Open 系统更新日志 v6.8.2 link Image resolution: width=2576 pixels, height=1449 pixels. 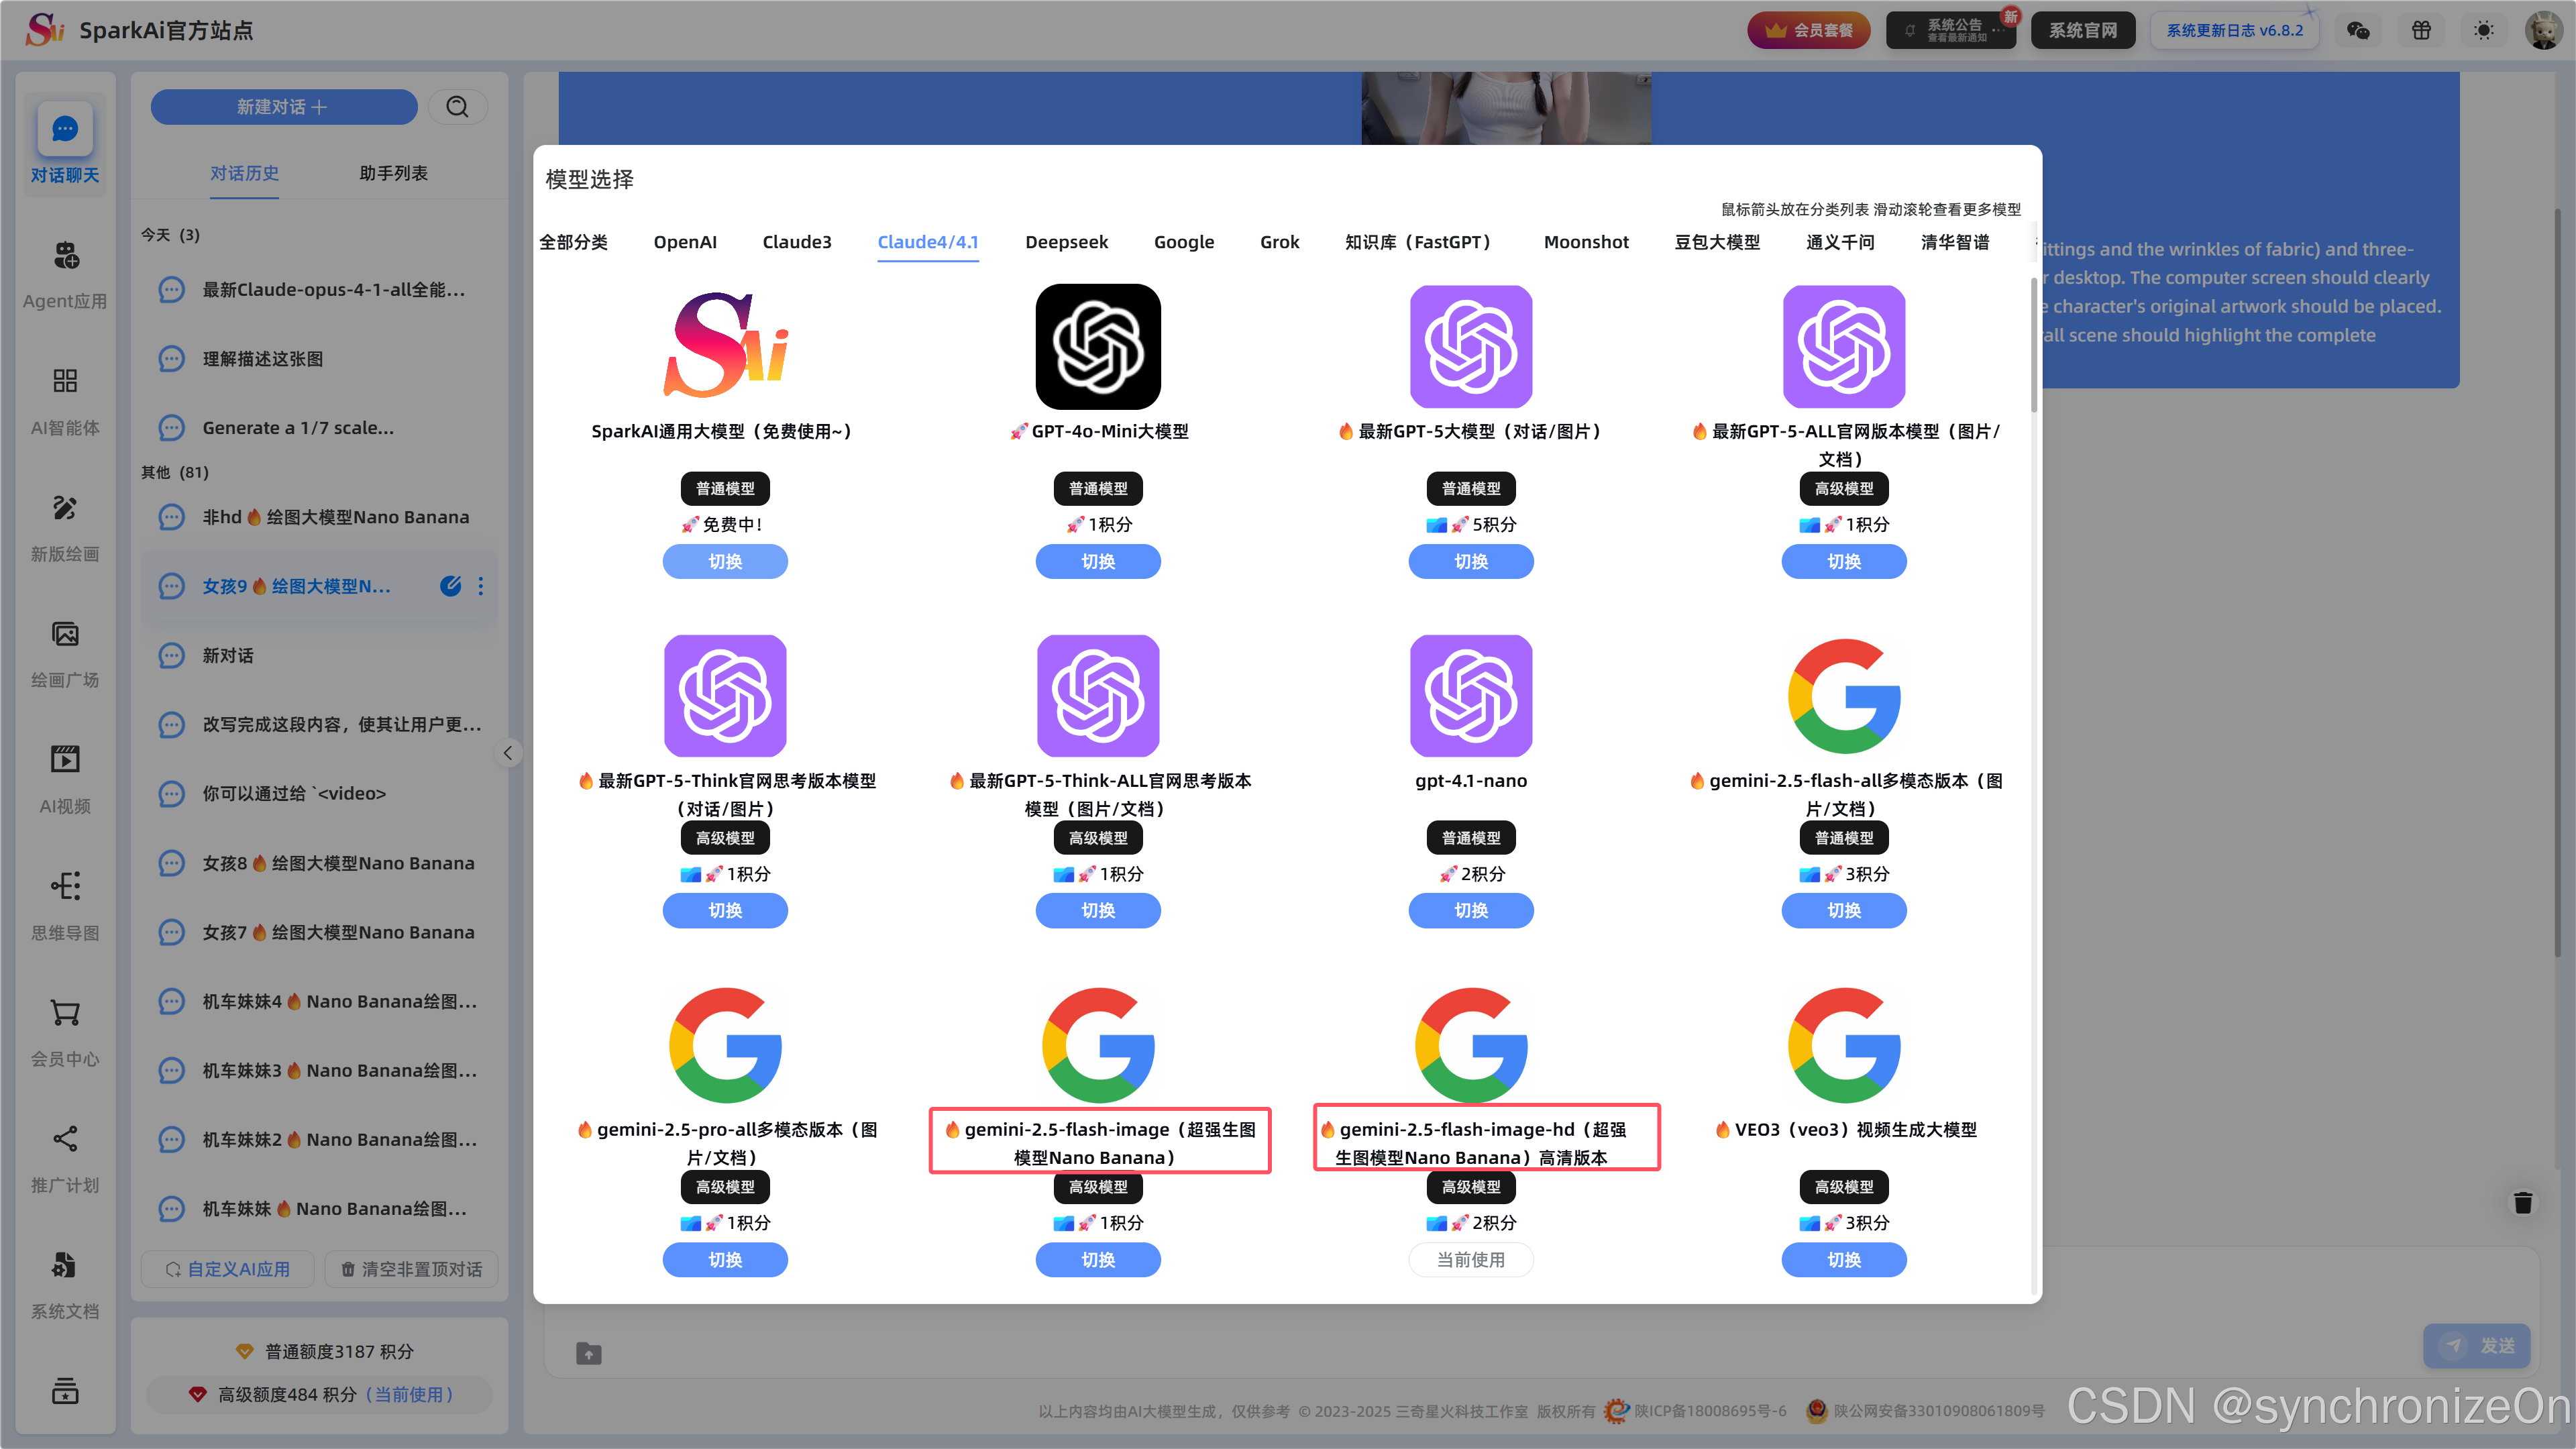click(2234, 30)
